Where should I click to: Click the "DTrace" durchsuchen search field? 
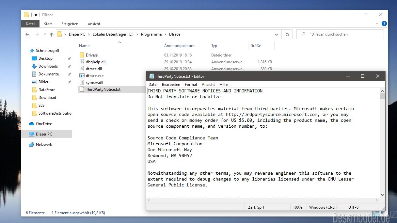(x=340, y=34)
